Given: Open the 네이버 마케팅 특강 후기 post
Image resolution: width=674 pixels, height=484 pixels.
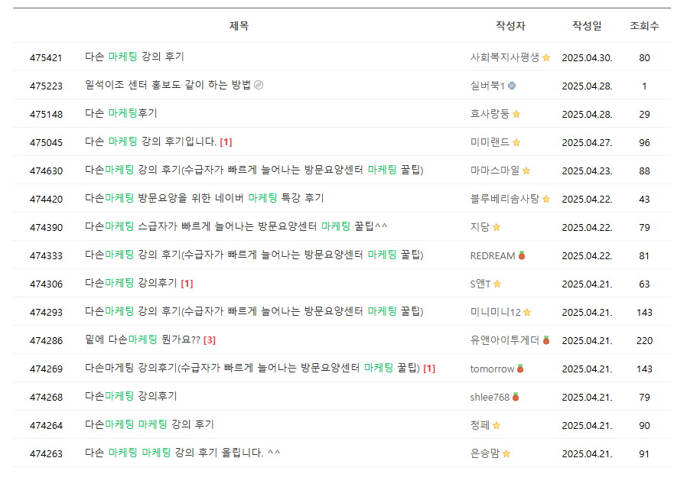Looking at the screenshot, I should click(x=204, y=198).
